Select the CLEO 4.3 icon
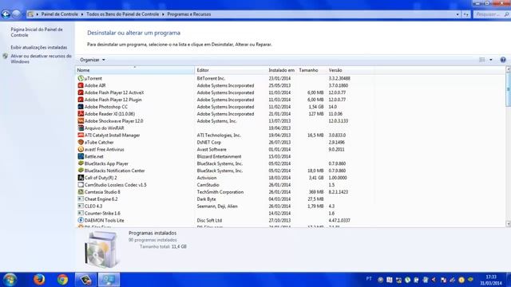Image resolution: width=511 pixels, height=287 pixels. tap(81, 206)
